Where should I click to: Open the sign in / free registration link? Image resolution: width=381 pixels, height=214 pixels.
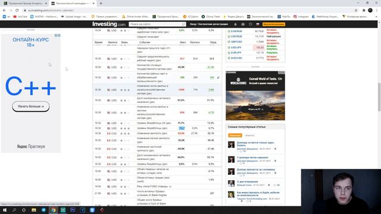pos(209,24)
